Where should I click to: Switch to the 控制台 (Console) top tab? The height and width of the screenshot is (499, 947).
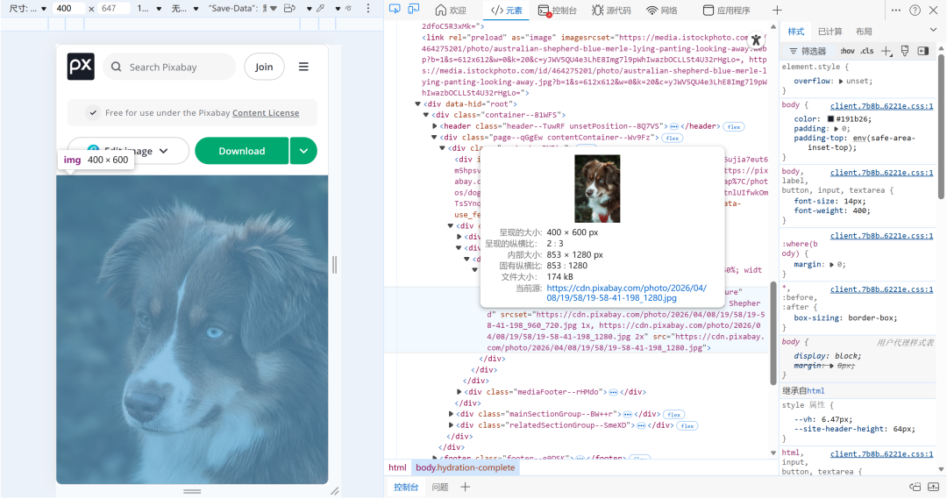[558, 11]
